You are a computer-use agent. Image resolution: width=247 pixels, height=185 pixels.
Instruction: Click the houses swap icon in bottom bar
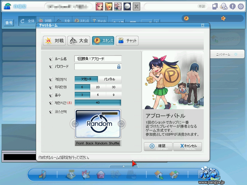click(x=174, y=175)
